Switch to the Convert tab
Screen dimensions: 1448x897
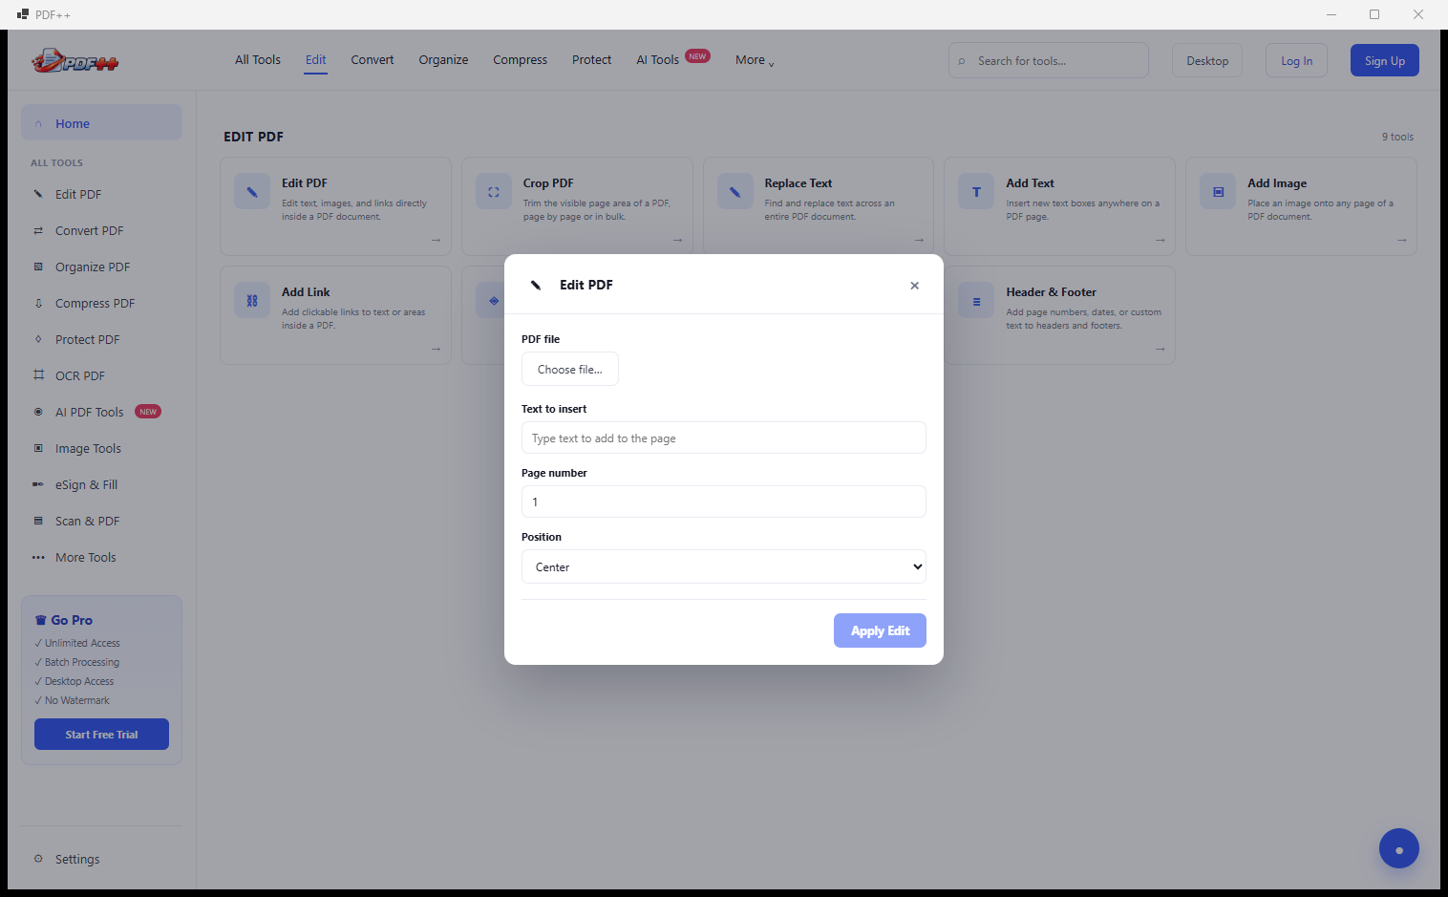[373, 59]
